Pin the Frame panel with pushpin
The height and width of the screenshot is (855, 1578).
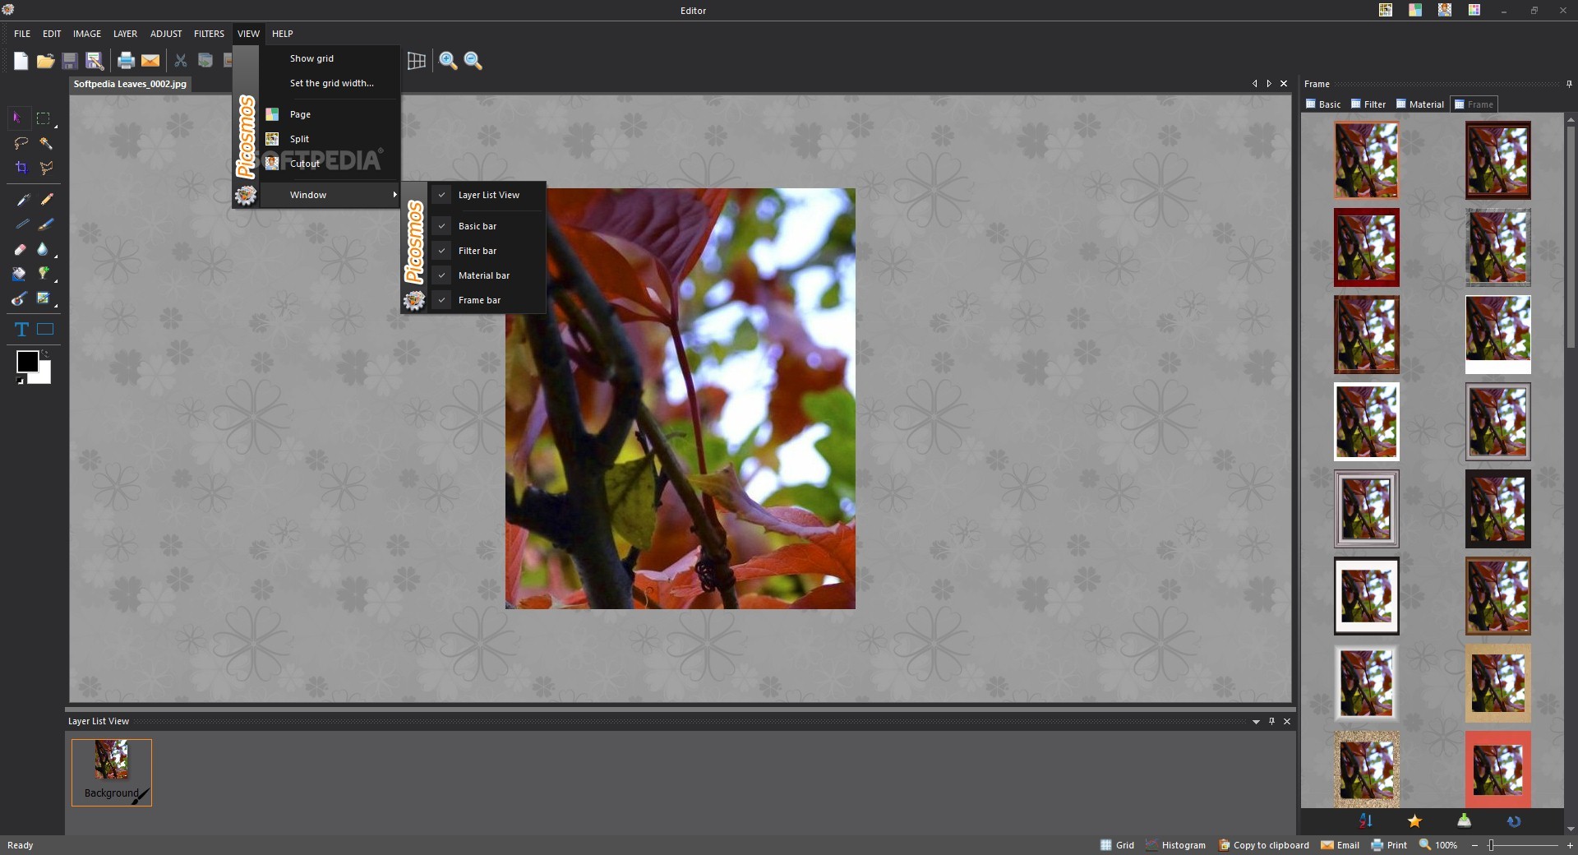[x=1569, y=84]
